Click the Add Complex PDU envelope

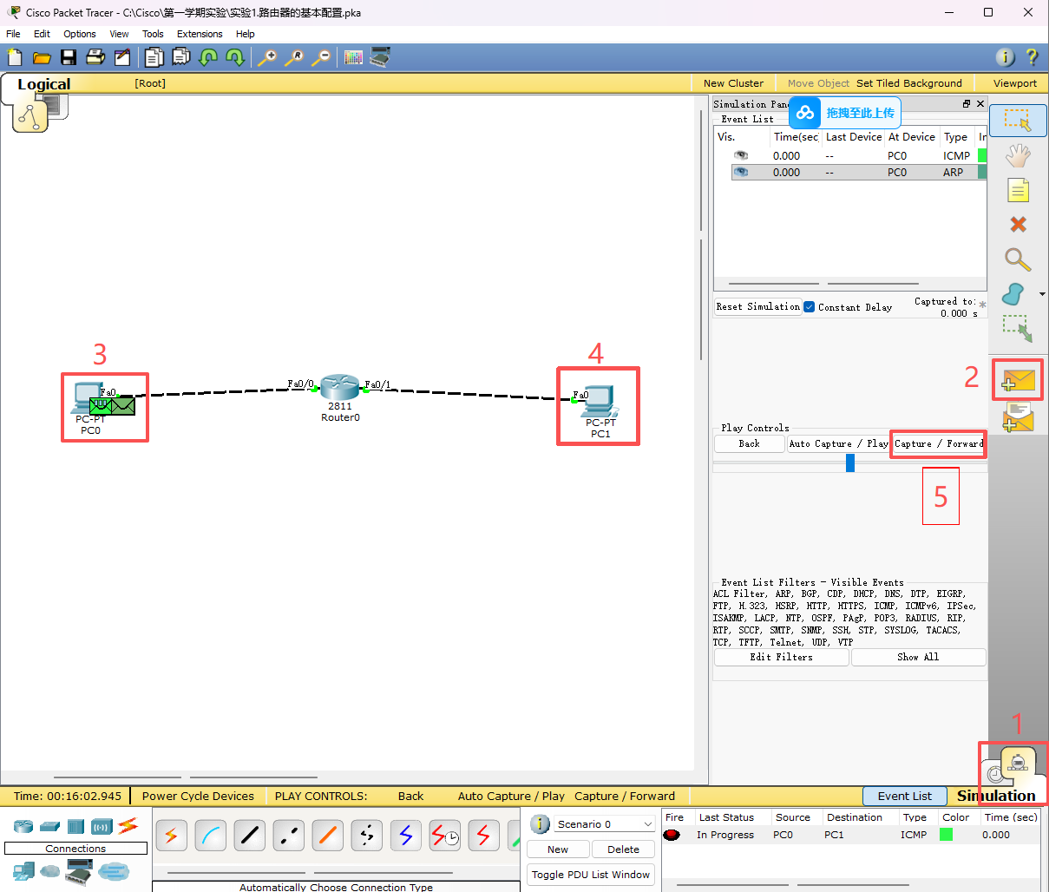tap(1018, 417)
